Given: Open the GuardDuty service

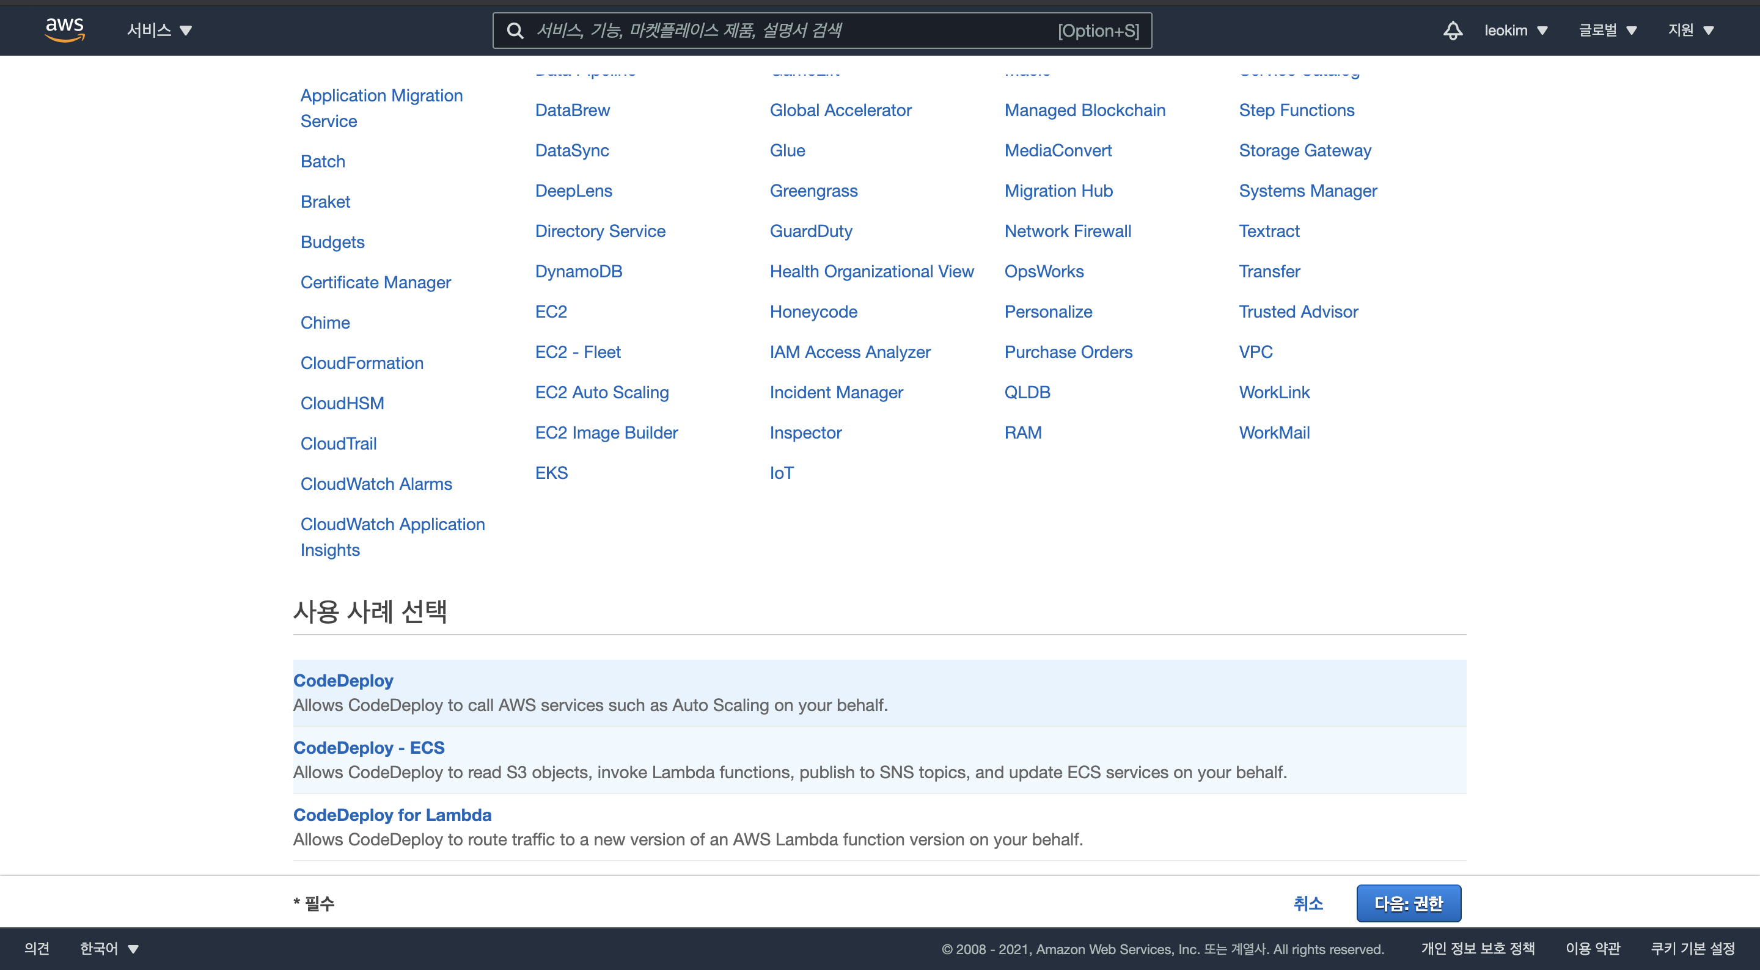Looking at the screenshot, I should click(x=812, y=230).
